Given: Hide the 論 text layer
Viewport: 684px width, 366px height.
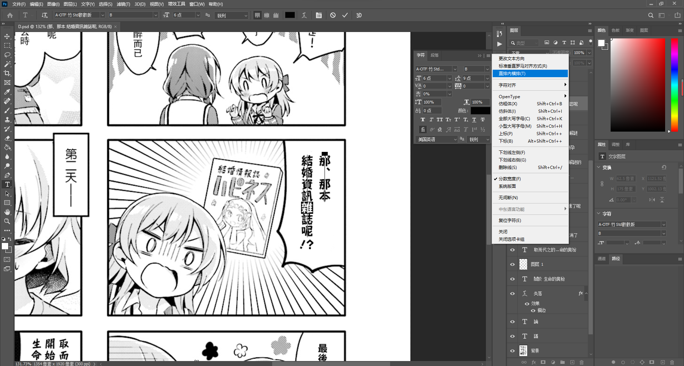Looking at the screenshot, I should [512, 322].
